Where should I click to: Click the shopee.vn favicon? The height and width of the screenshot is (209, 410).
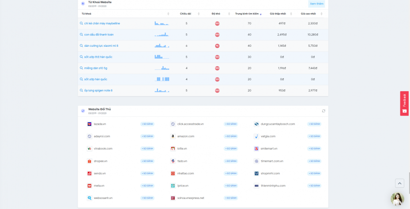[90, 161]
